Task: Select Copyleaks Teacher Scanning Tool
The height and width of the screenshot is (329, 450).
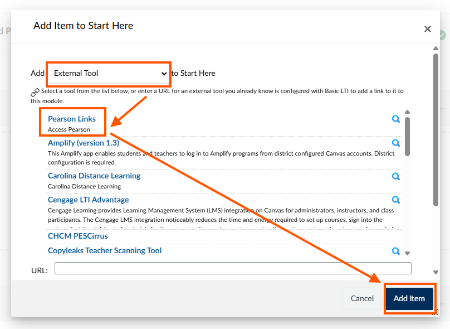Action: click(x=105, y=250)
